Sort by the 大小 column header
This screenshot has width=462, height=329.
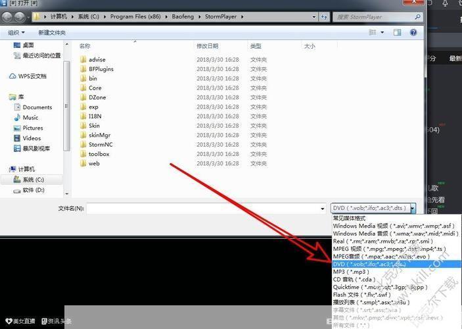click(310, 46)
